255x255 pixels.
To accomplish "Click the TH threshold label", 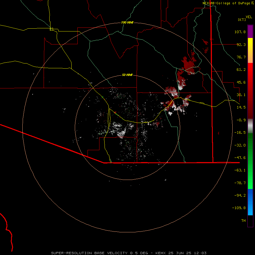I will tap(243, 221).
